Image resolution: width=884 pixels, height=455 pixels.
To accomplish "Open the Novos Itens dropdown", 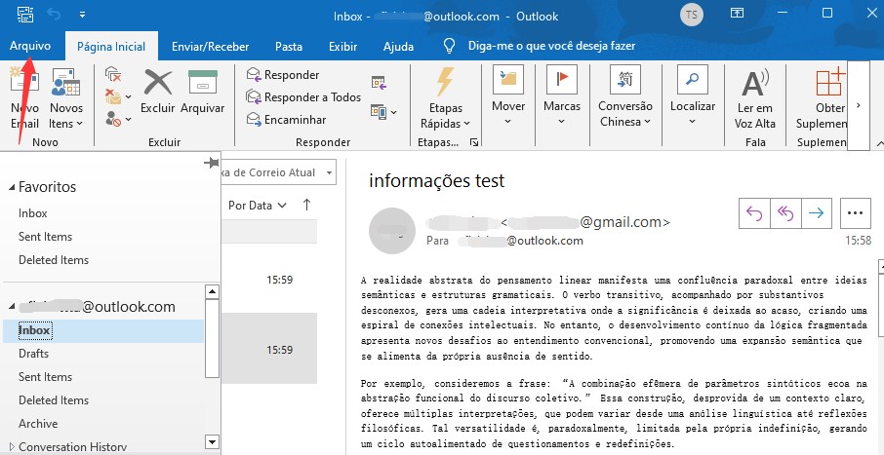I will [x=66, y=98].
